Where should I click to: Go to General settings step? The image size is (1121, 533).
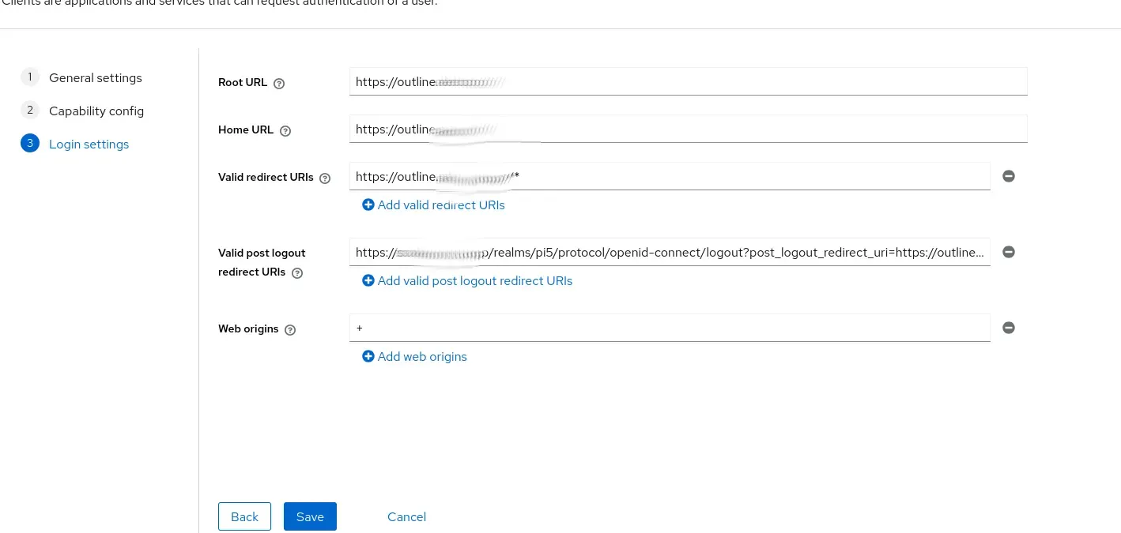[x=81, y=77]
